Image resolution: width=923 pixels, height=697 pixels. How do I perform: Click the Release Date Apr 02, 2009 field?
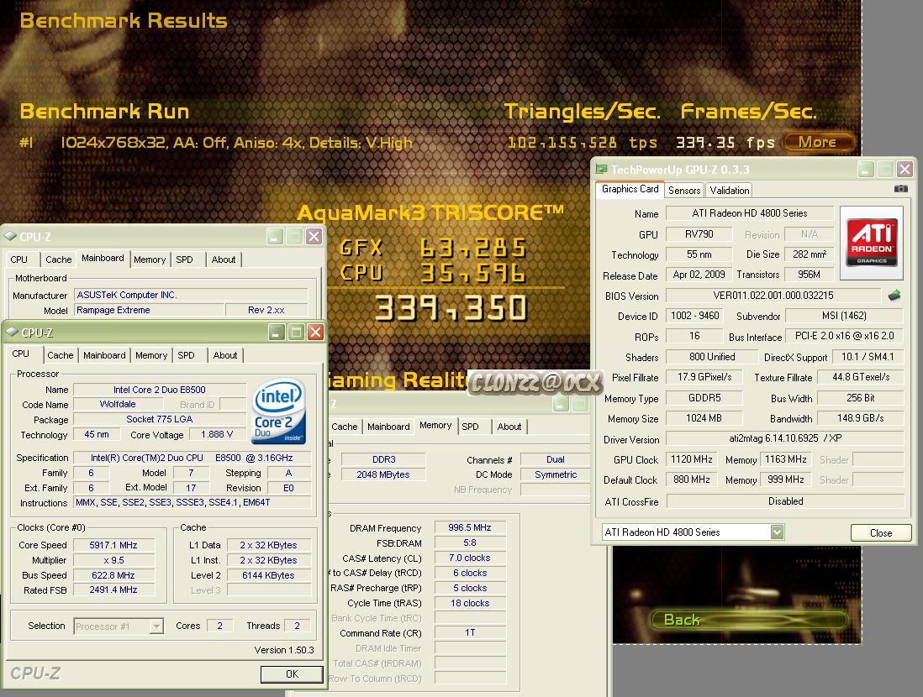click(699, 275)
